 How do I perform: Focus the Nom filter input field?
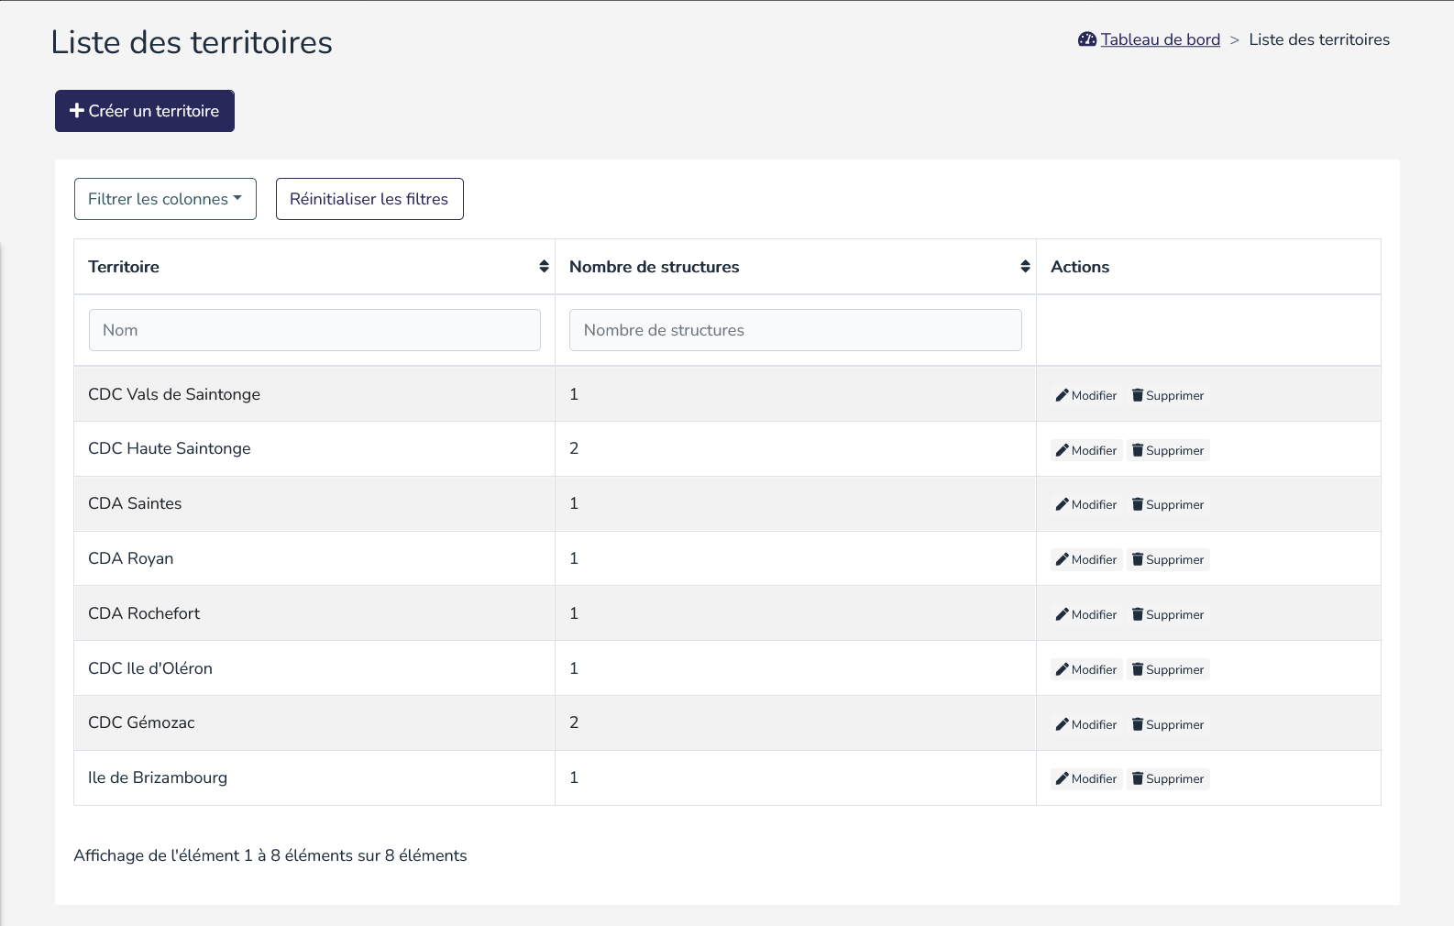(314, 330)
